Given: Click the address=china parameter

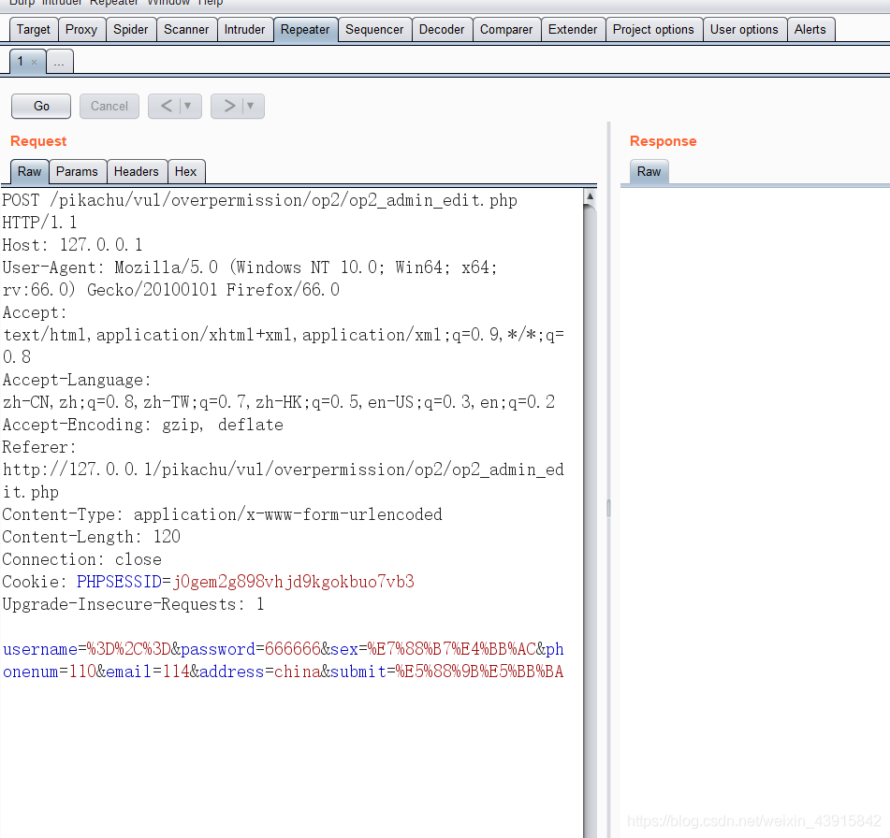Looking at the screenshot, I should 260,672.
